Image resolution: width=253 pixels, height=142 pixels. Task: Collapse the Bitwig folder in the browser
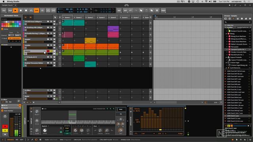(226, 34)
